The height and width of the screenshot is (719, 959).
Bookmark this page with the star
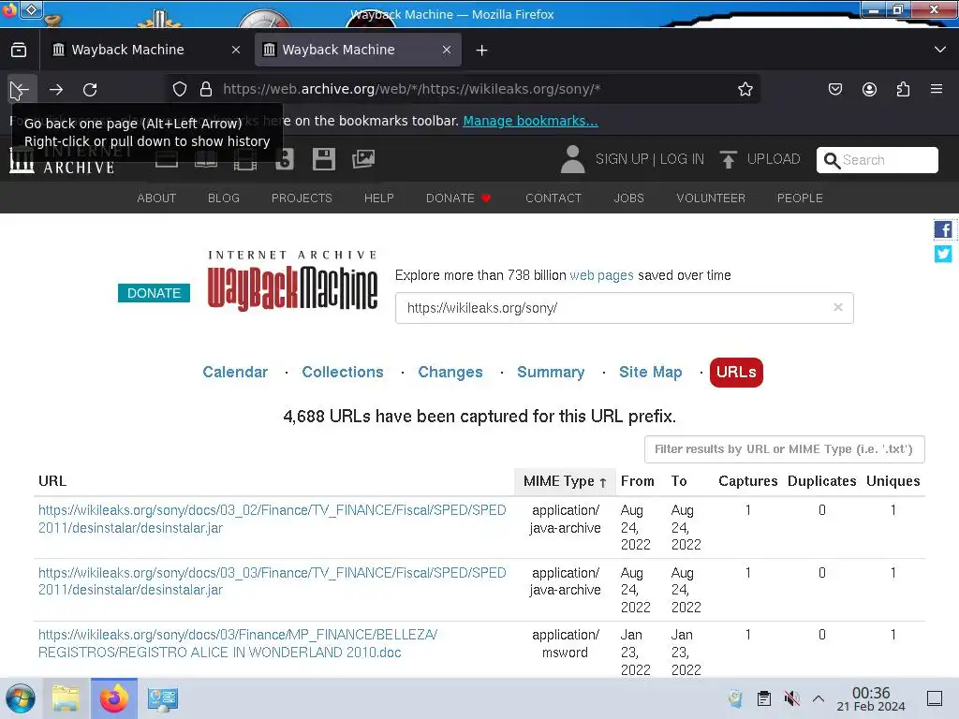[x=745, y=89]
